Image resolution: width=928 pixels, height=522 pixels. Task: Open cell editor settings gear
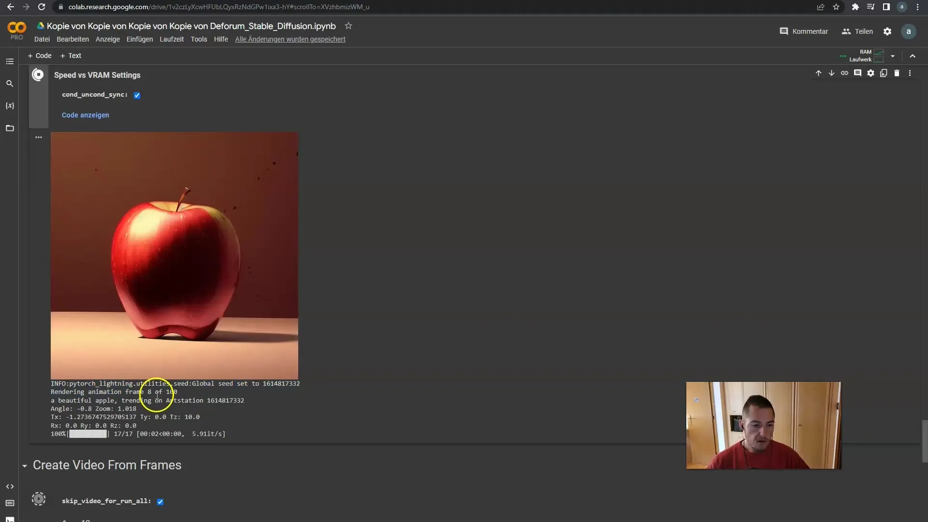870,73
